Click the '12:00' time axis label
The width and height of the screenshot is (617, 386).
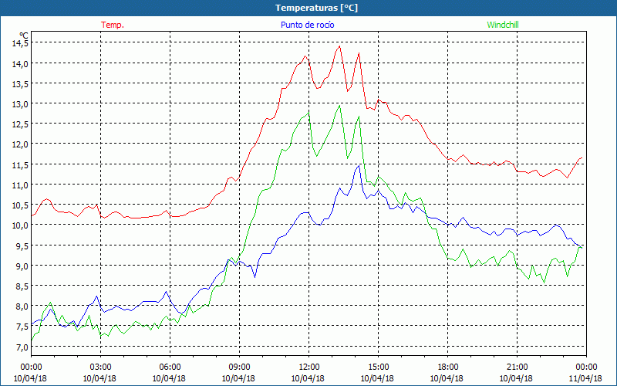coord(308,367)
